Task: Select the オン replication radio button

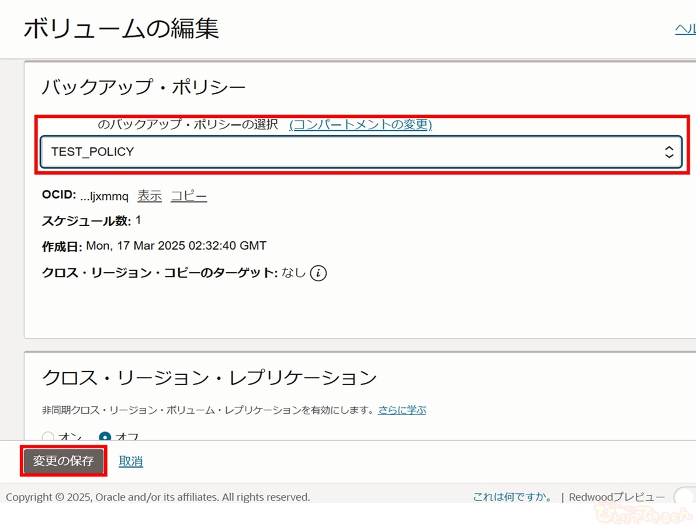Action: 48,437
